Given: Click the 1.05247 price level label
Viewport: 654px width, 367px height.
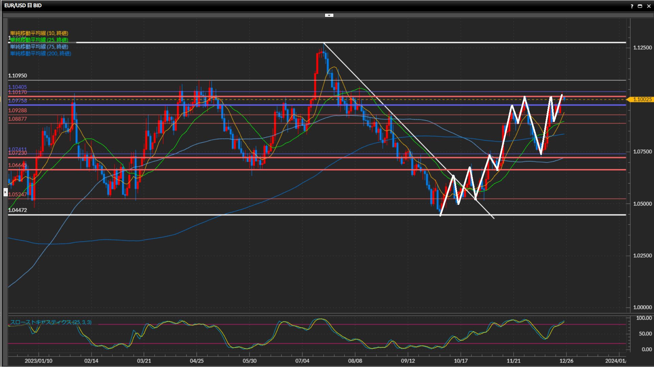Looking at the screenshot, I should pyautogui.click(x=17, y=194).
